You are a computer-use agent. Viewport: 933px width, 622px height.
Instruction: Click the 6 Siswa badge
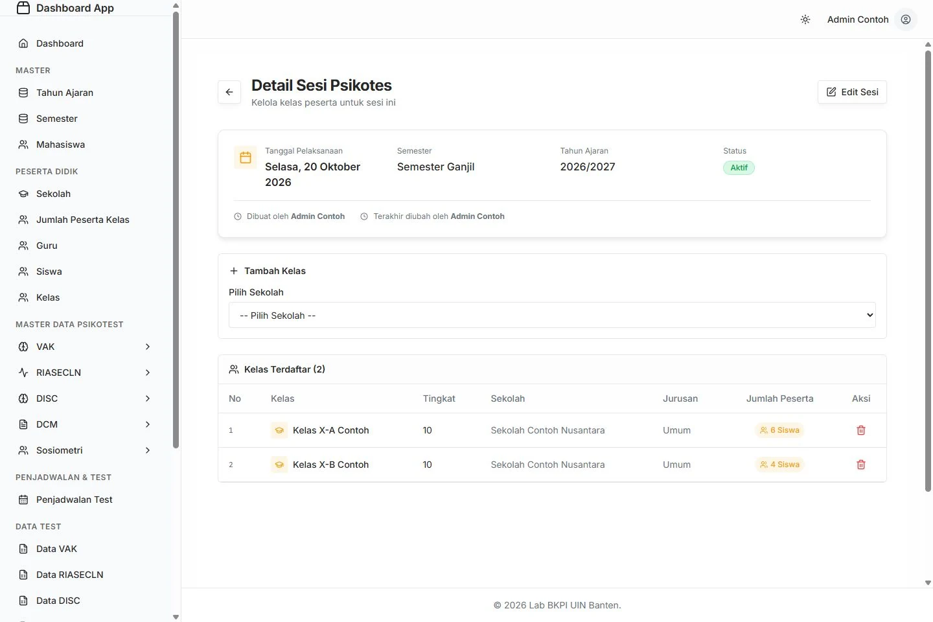(779, 430)
